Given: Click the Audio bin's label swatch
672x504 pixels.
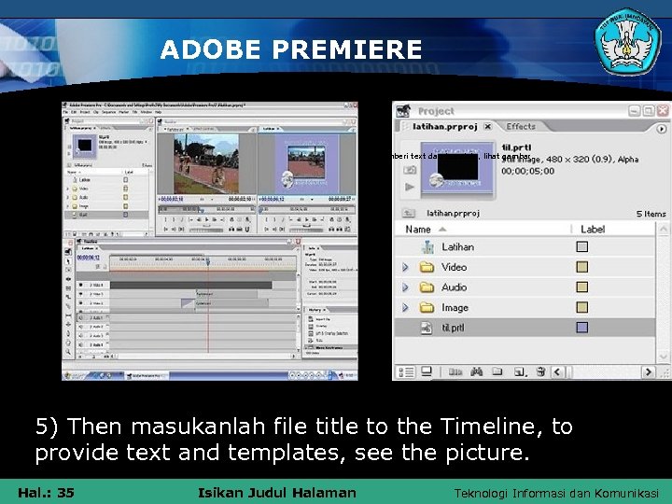Looking at the screenshot, I should pos(582,287).
